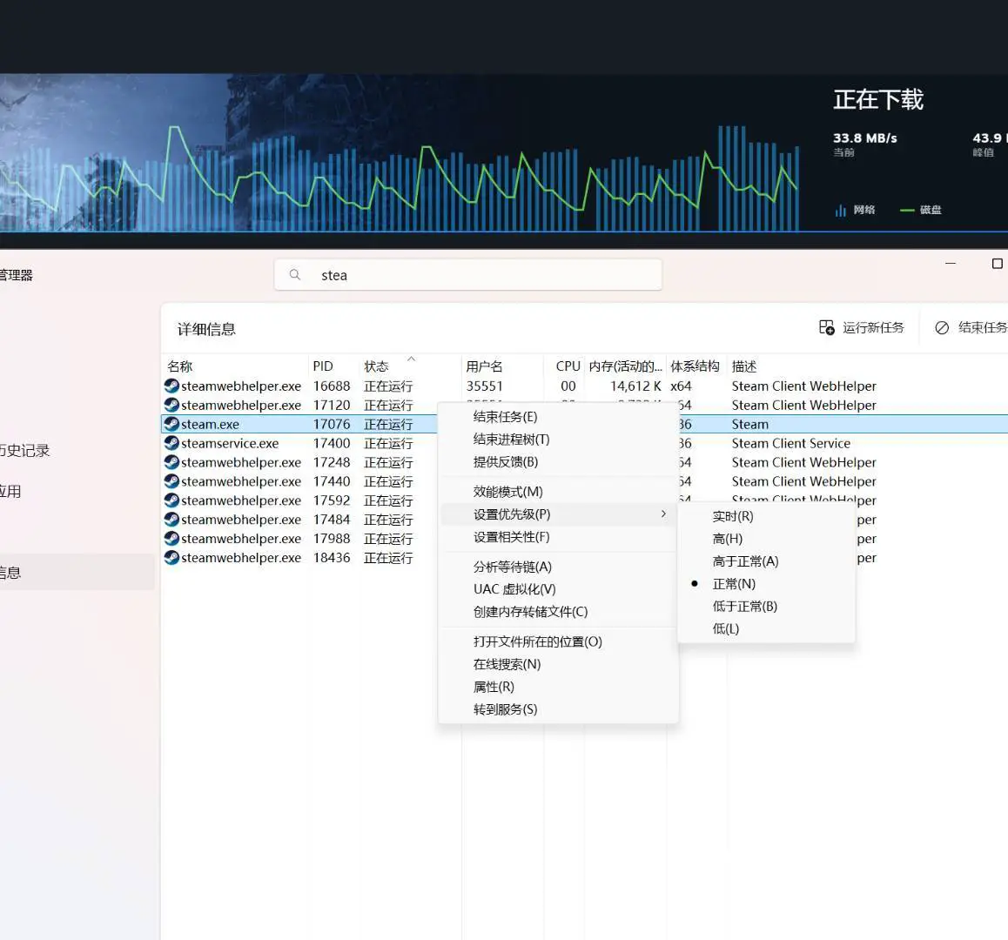This screenshot has height=940, width=1008.
Task: Select 正常(N) priority radio option
Action: coord(734,584)
